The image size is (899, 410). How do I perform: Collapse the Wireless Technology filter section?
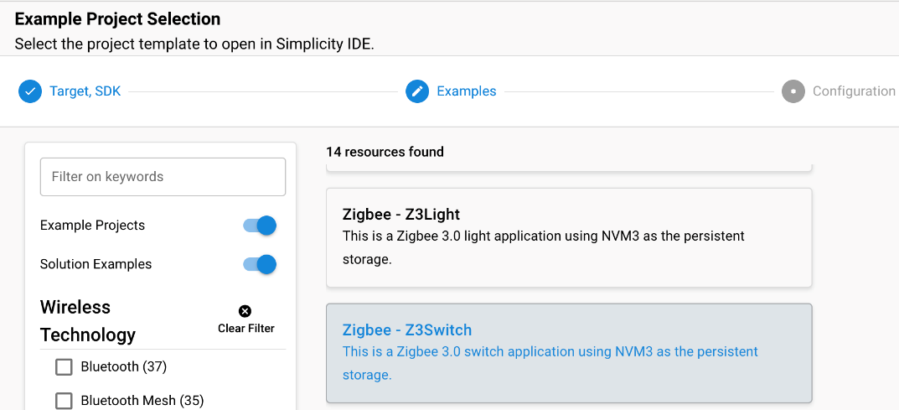(87, 321)
